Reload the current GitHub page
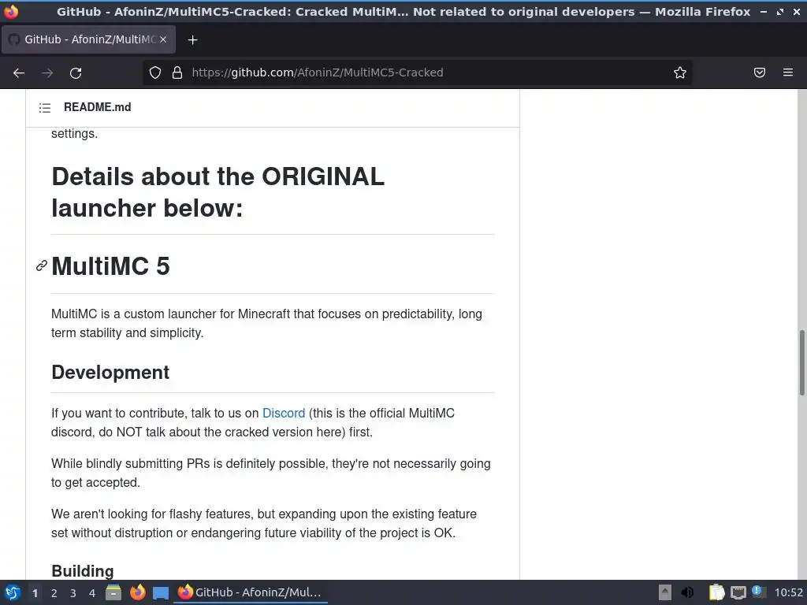807x605 pixels. pyautogui.click(x=76, y=73)
